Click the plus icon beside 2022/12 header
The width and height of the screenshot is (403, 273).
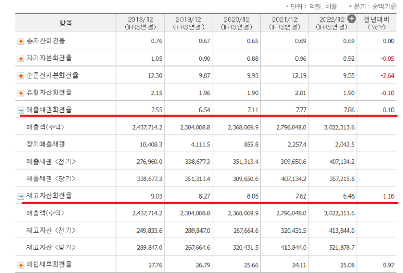(352, 18)
